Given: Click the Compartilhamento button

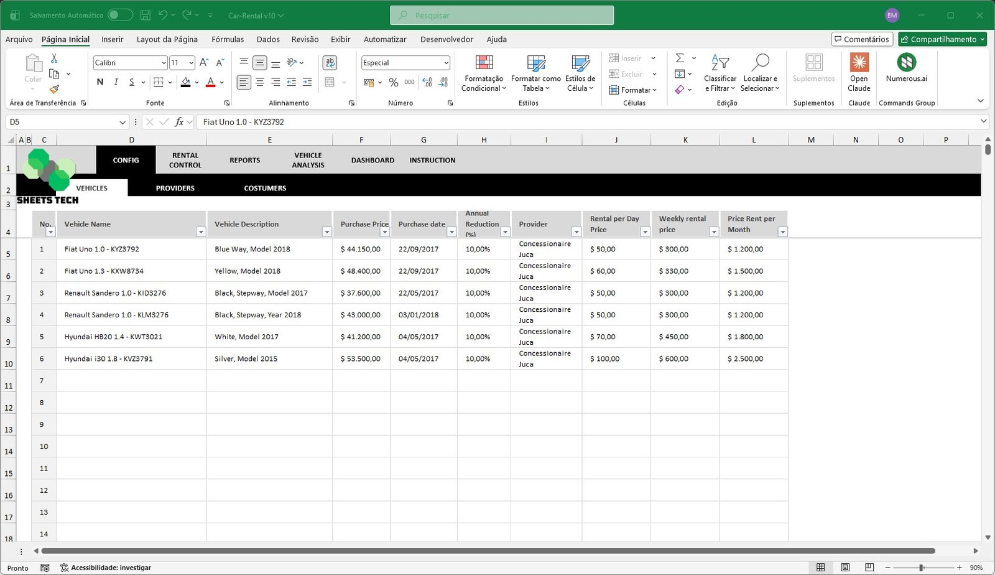Looking at the screenshot, I should [x=942, y=39].
